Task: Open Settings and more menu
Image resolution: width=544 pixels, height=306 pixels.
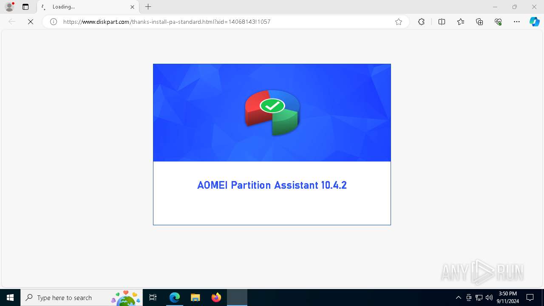Action: coord(517,22)
